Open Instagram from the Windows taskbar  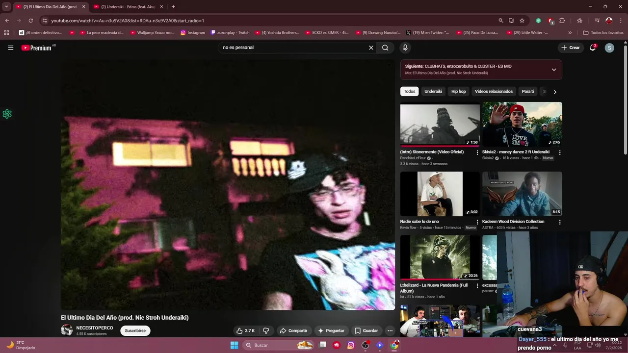click(351, 345)
